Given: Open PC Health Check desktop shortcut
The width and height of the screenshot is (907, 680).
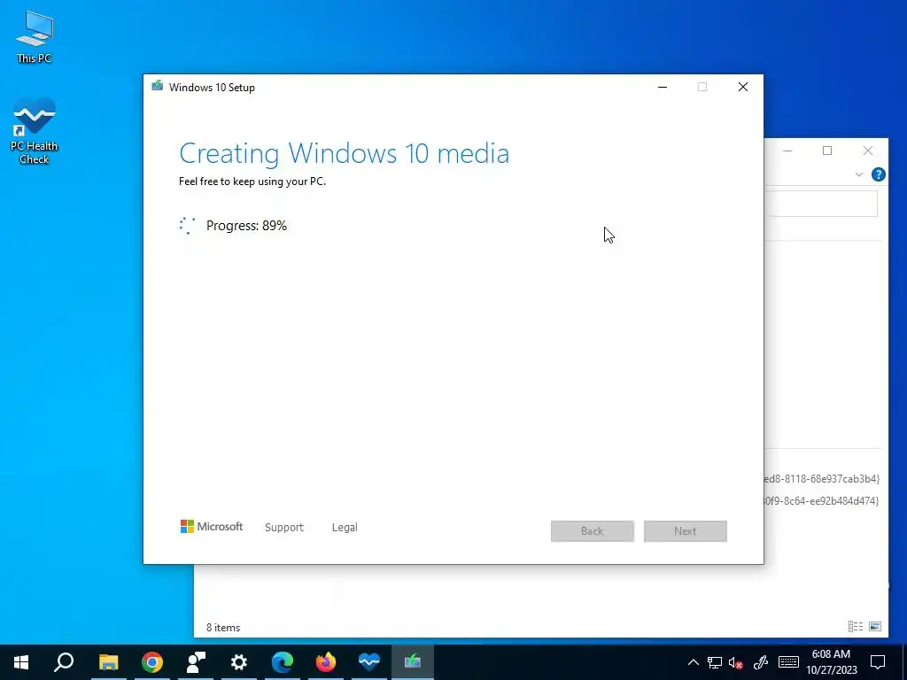Looking at the screenshot, I should point(35,131).
